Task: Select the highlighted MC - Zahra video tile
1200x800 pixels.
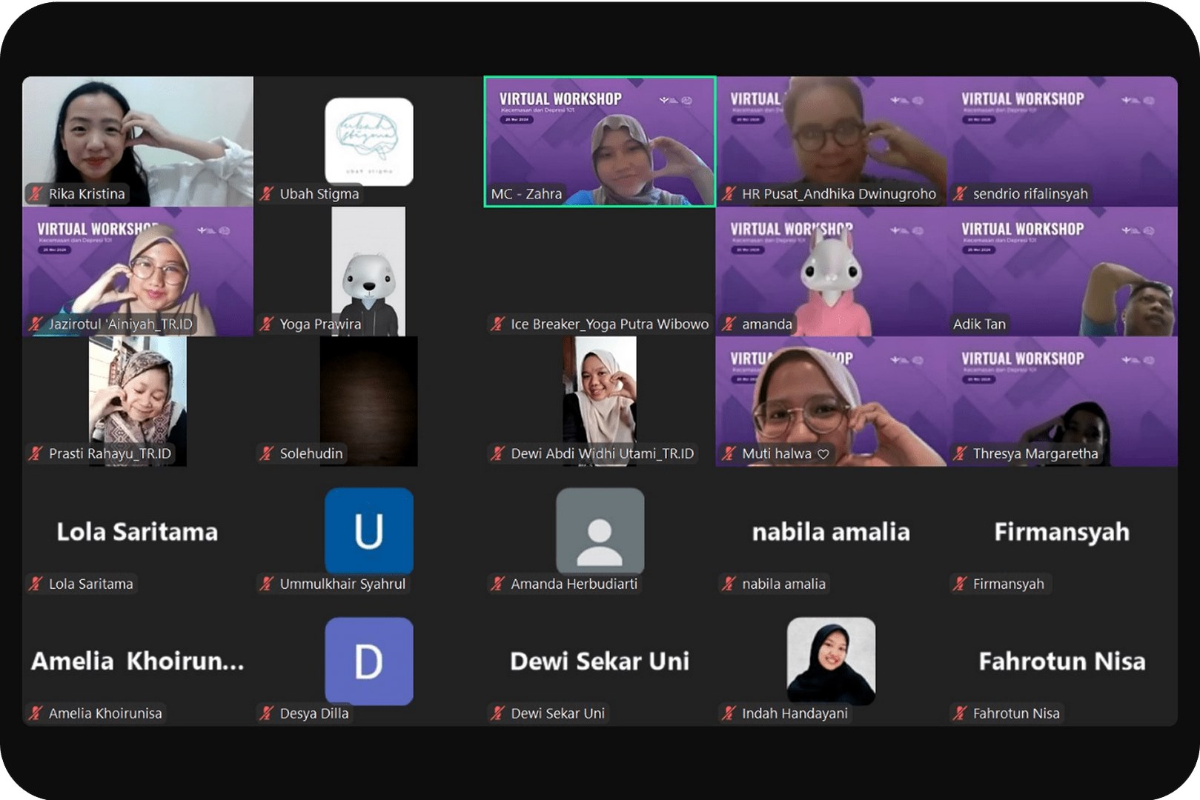Action: click(600, 141)
